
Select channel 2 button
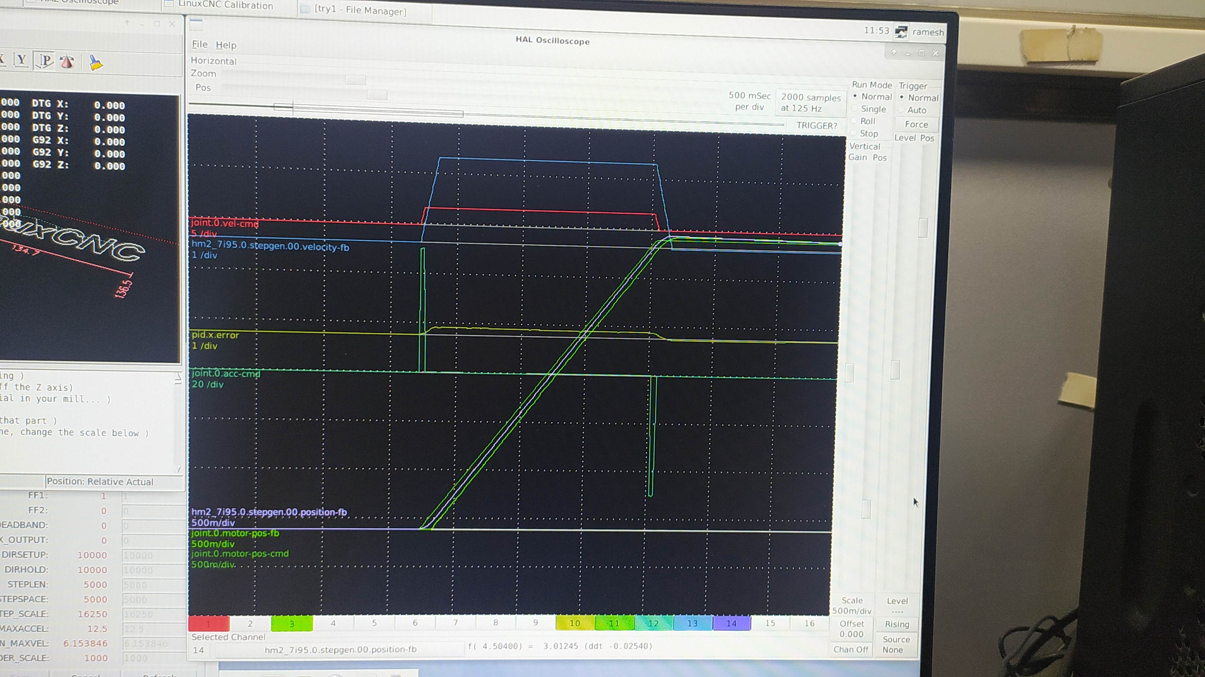coord(250,623)
